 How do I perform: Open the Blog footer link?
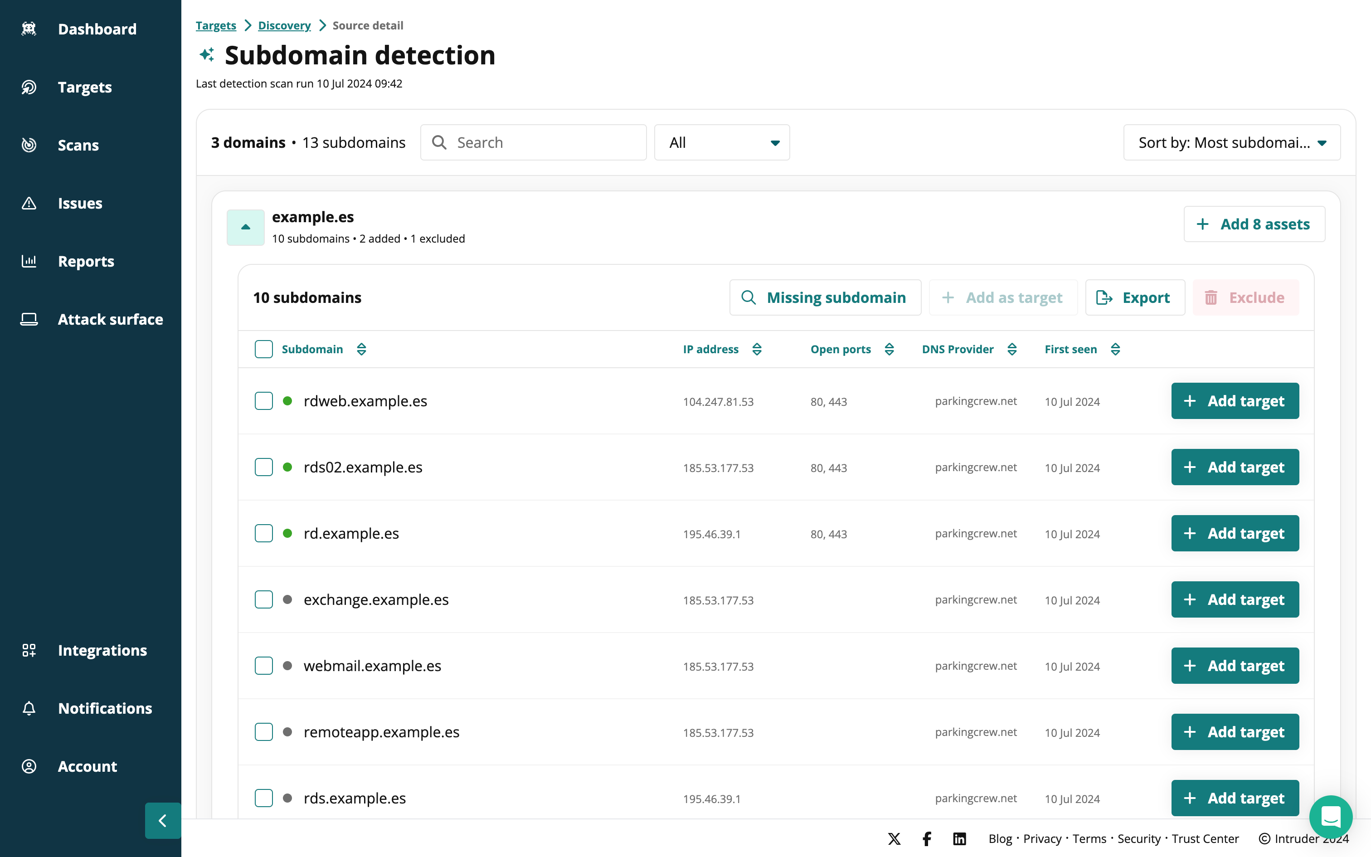[x=1000, y=839]
